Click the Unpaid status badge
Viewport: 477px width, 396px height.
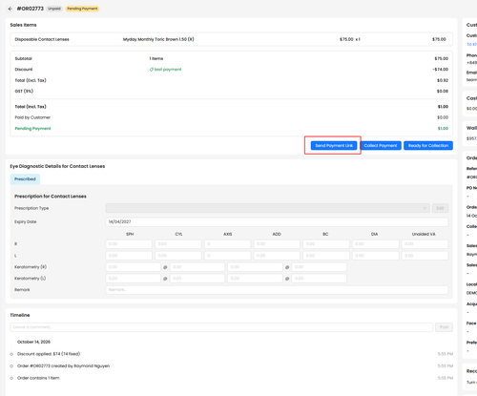point(54,9)
